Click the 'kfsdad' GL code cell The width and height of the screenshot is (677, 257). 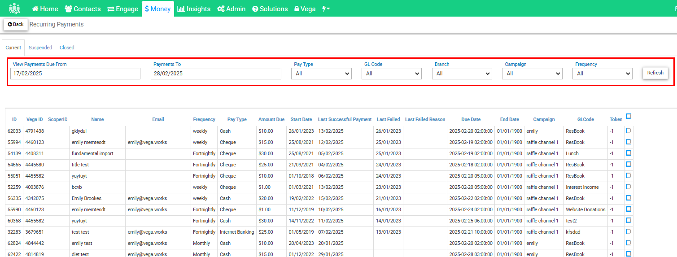pos(573,232)
